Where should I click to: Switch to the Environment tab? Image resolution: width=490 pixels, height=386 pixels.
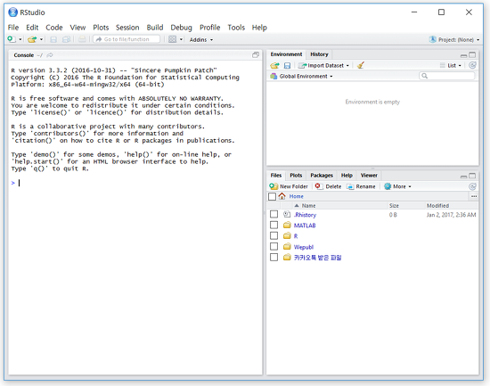coord(286,54)
